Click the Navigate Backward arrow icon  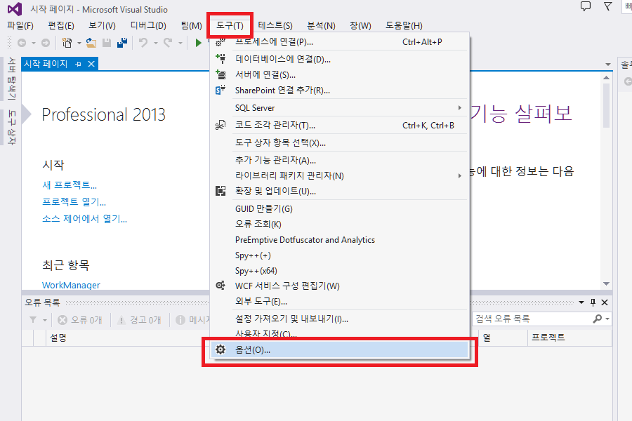22,43
